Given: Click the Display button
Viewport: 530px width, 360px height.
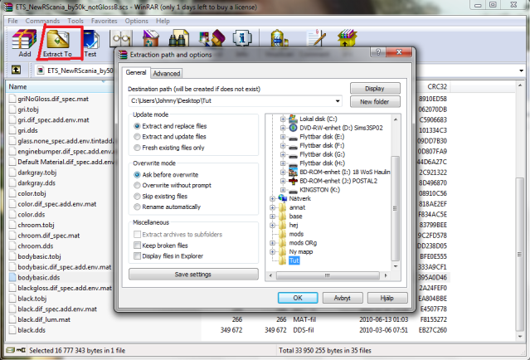Looking at the screenshot, I should [x=375, y=89].
